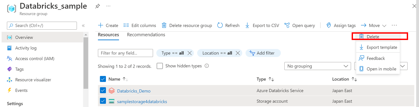Viewport: 419px width, 107px height.
Task: Refresh the resource list
Action: [228, 25]
